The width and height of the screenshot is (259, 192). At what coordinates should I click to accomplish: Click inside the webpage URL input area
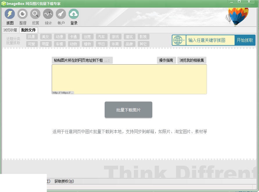(129, 79)
